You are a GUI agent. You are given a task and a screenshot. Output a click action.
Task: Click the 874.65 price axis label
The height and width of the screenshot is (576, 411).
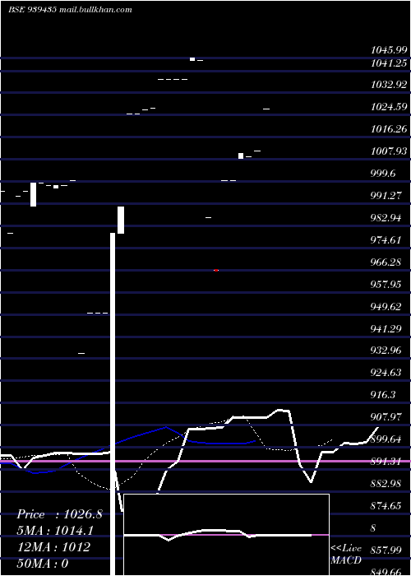pyautogui.click(x=386, y=506)
